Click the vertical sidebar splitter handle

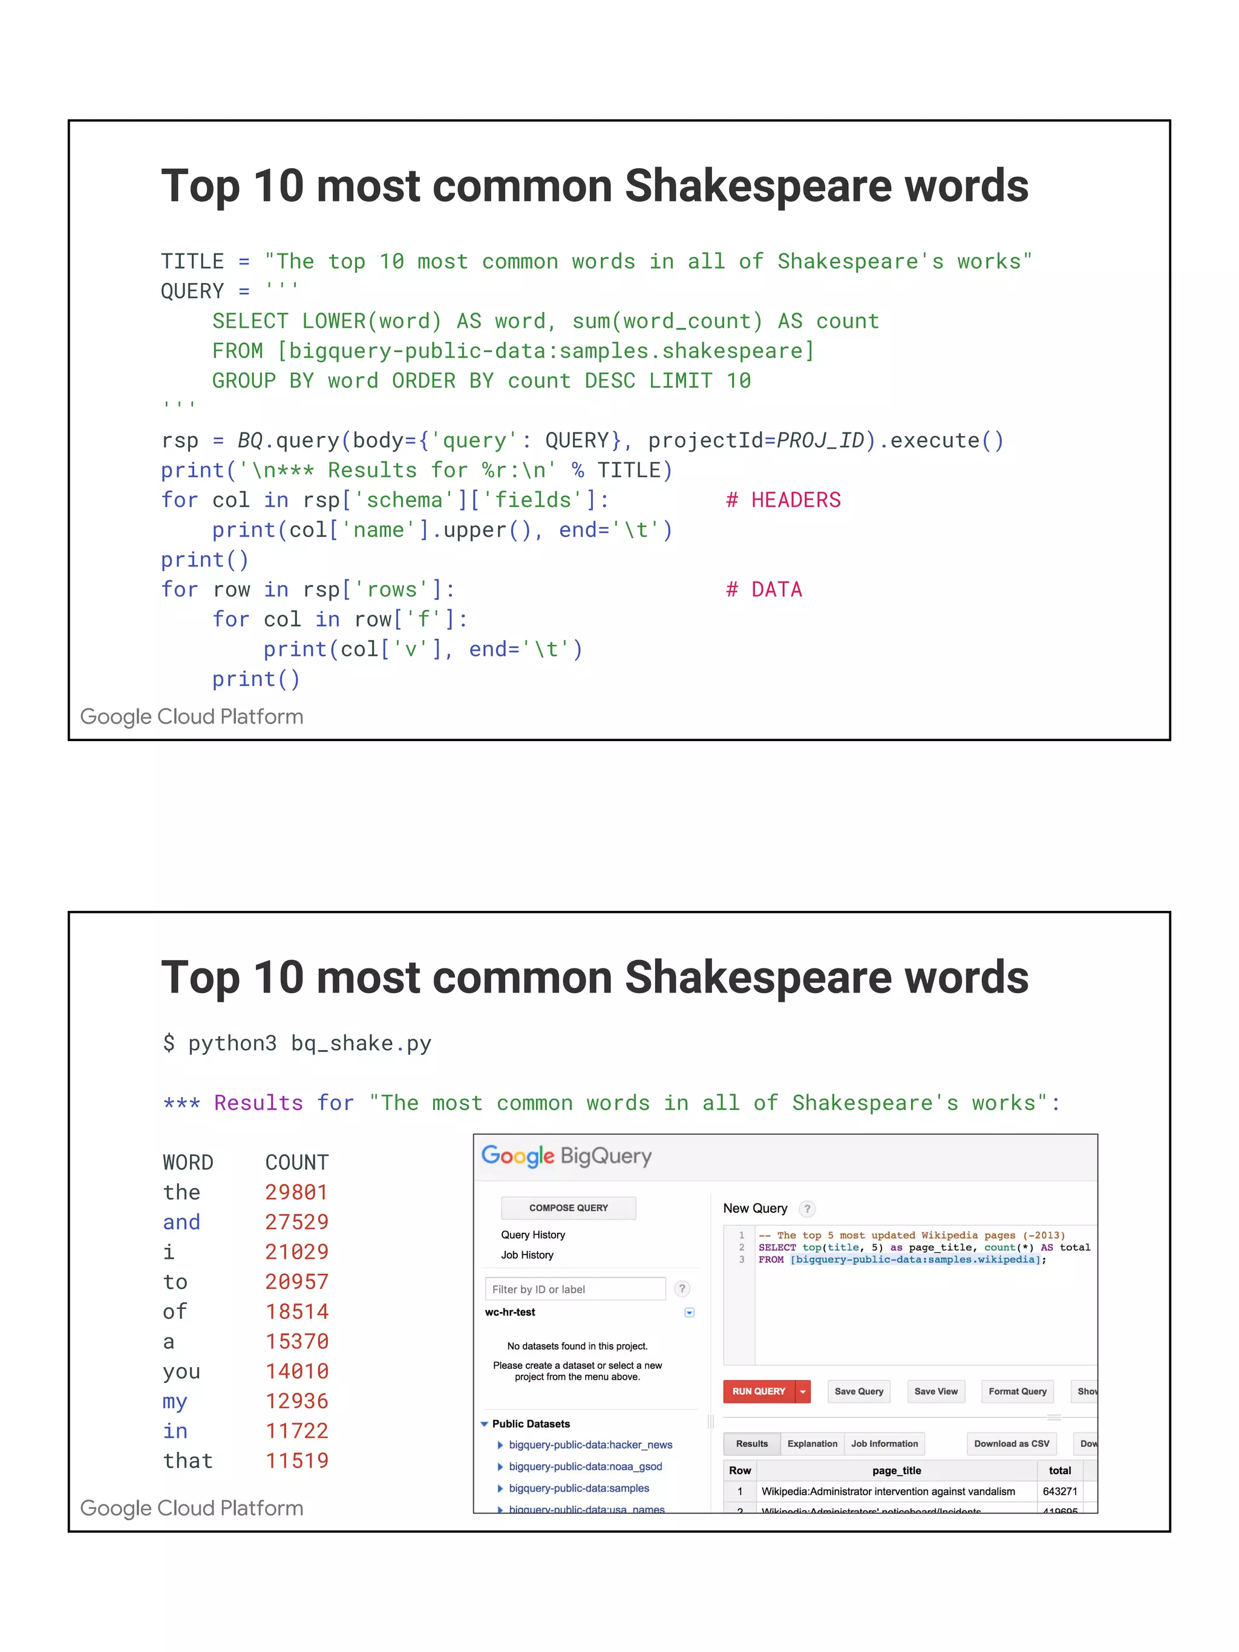710,1422
